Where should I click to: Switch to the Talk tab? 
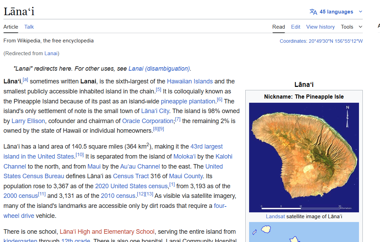click(29, 27)
